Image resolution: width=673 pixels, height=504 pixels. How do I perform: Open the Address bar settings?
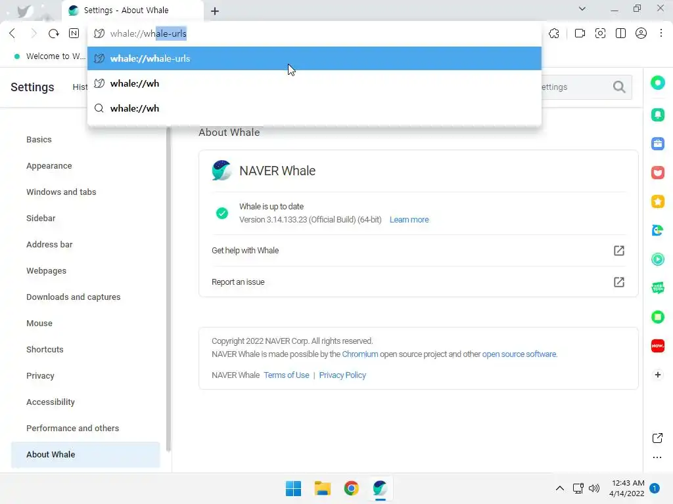tap(49, 244)
